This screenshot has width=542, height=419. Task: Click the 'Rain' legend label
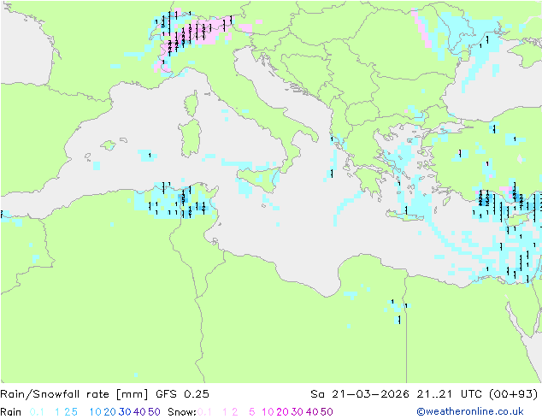click(11, 412)
